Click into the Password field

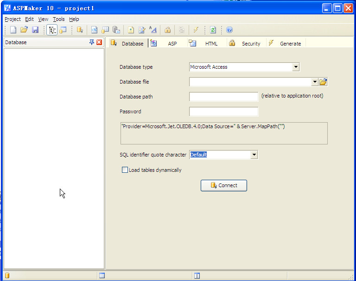coord(223,111)
